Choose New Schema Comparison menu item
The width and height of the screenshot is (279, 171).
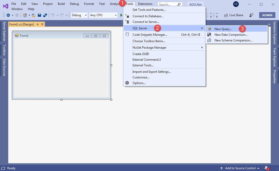[x=233, y=40]
